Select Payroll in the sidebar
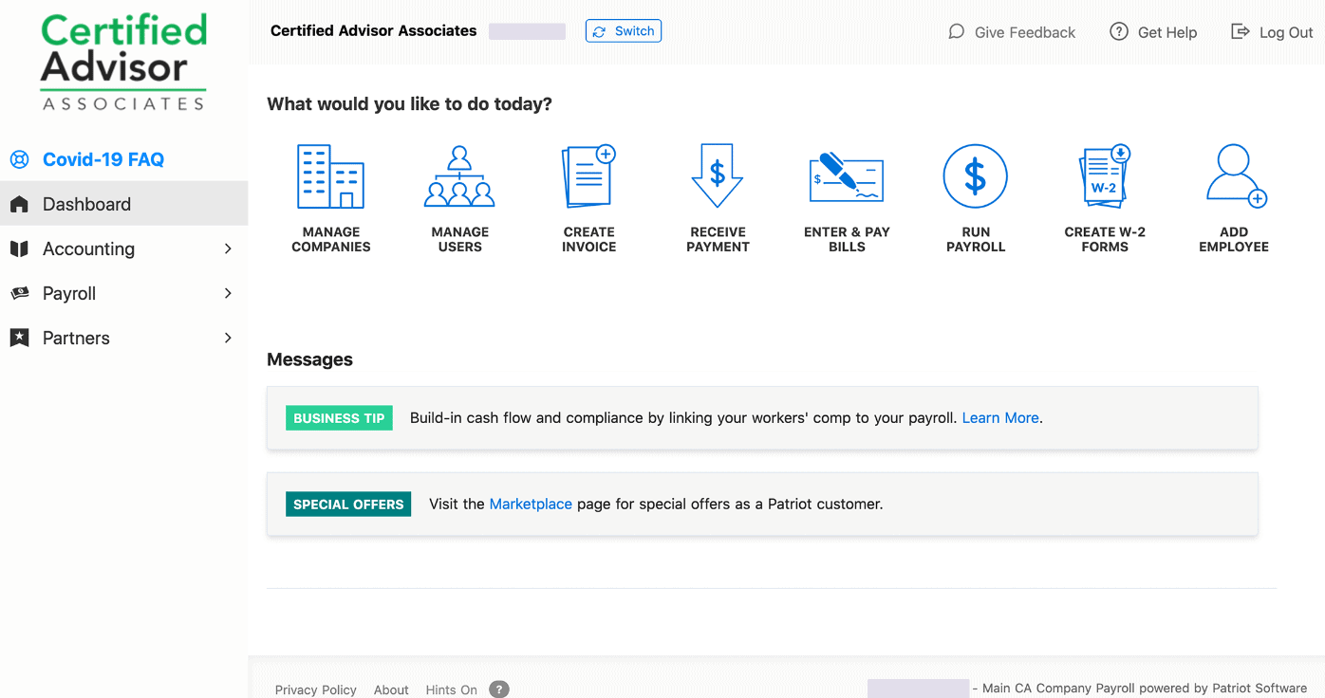Image resolution: width=1325 pixels, height=698 pixels. coord(123,293)
